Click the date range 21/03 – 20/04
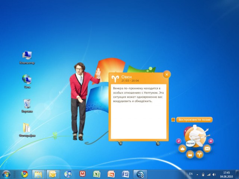 point(130,81)
